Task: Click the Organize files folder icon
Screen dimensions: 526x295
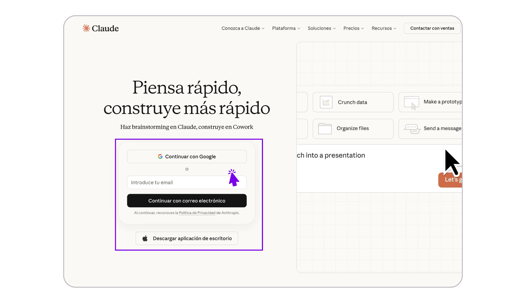Action: tap(325, 129)
